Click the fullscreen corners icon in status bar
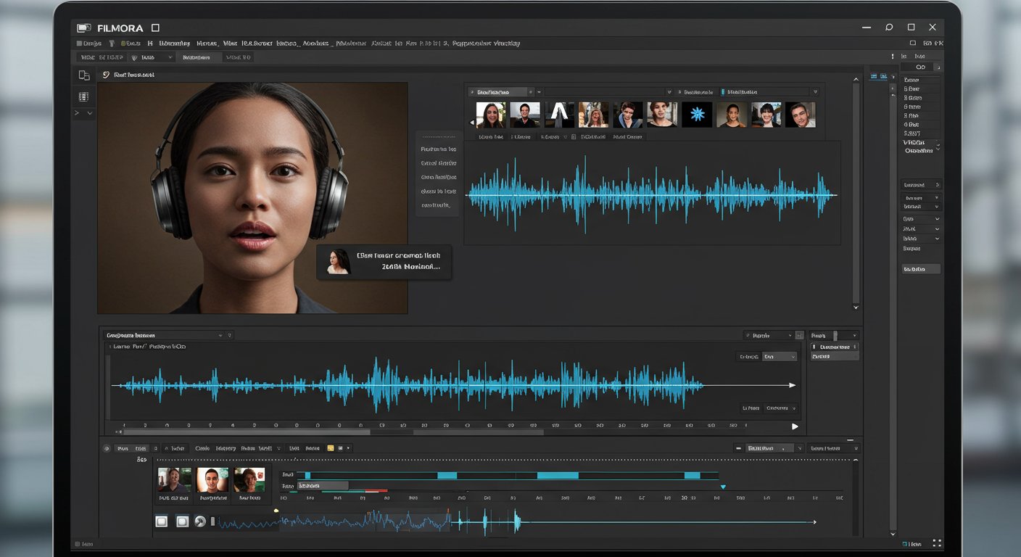The image size is (1021, 557). point(937,543)
